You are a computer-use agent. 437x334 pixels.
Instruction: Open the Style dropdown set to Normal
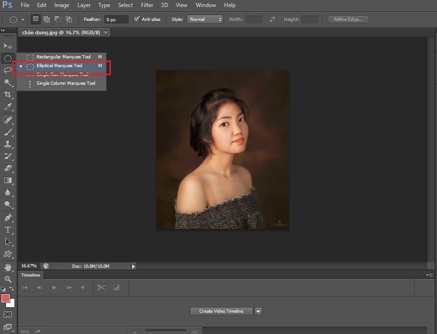pyautogui.click(x=205, y=19)
